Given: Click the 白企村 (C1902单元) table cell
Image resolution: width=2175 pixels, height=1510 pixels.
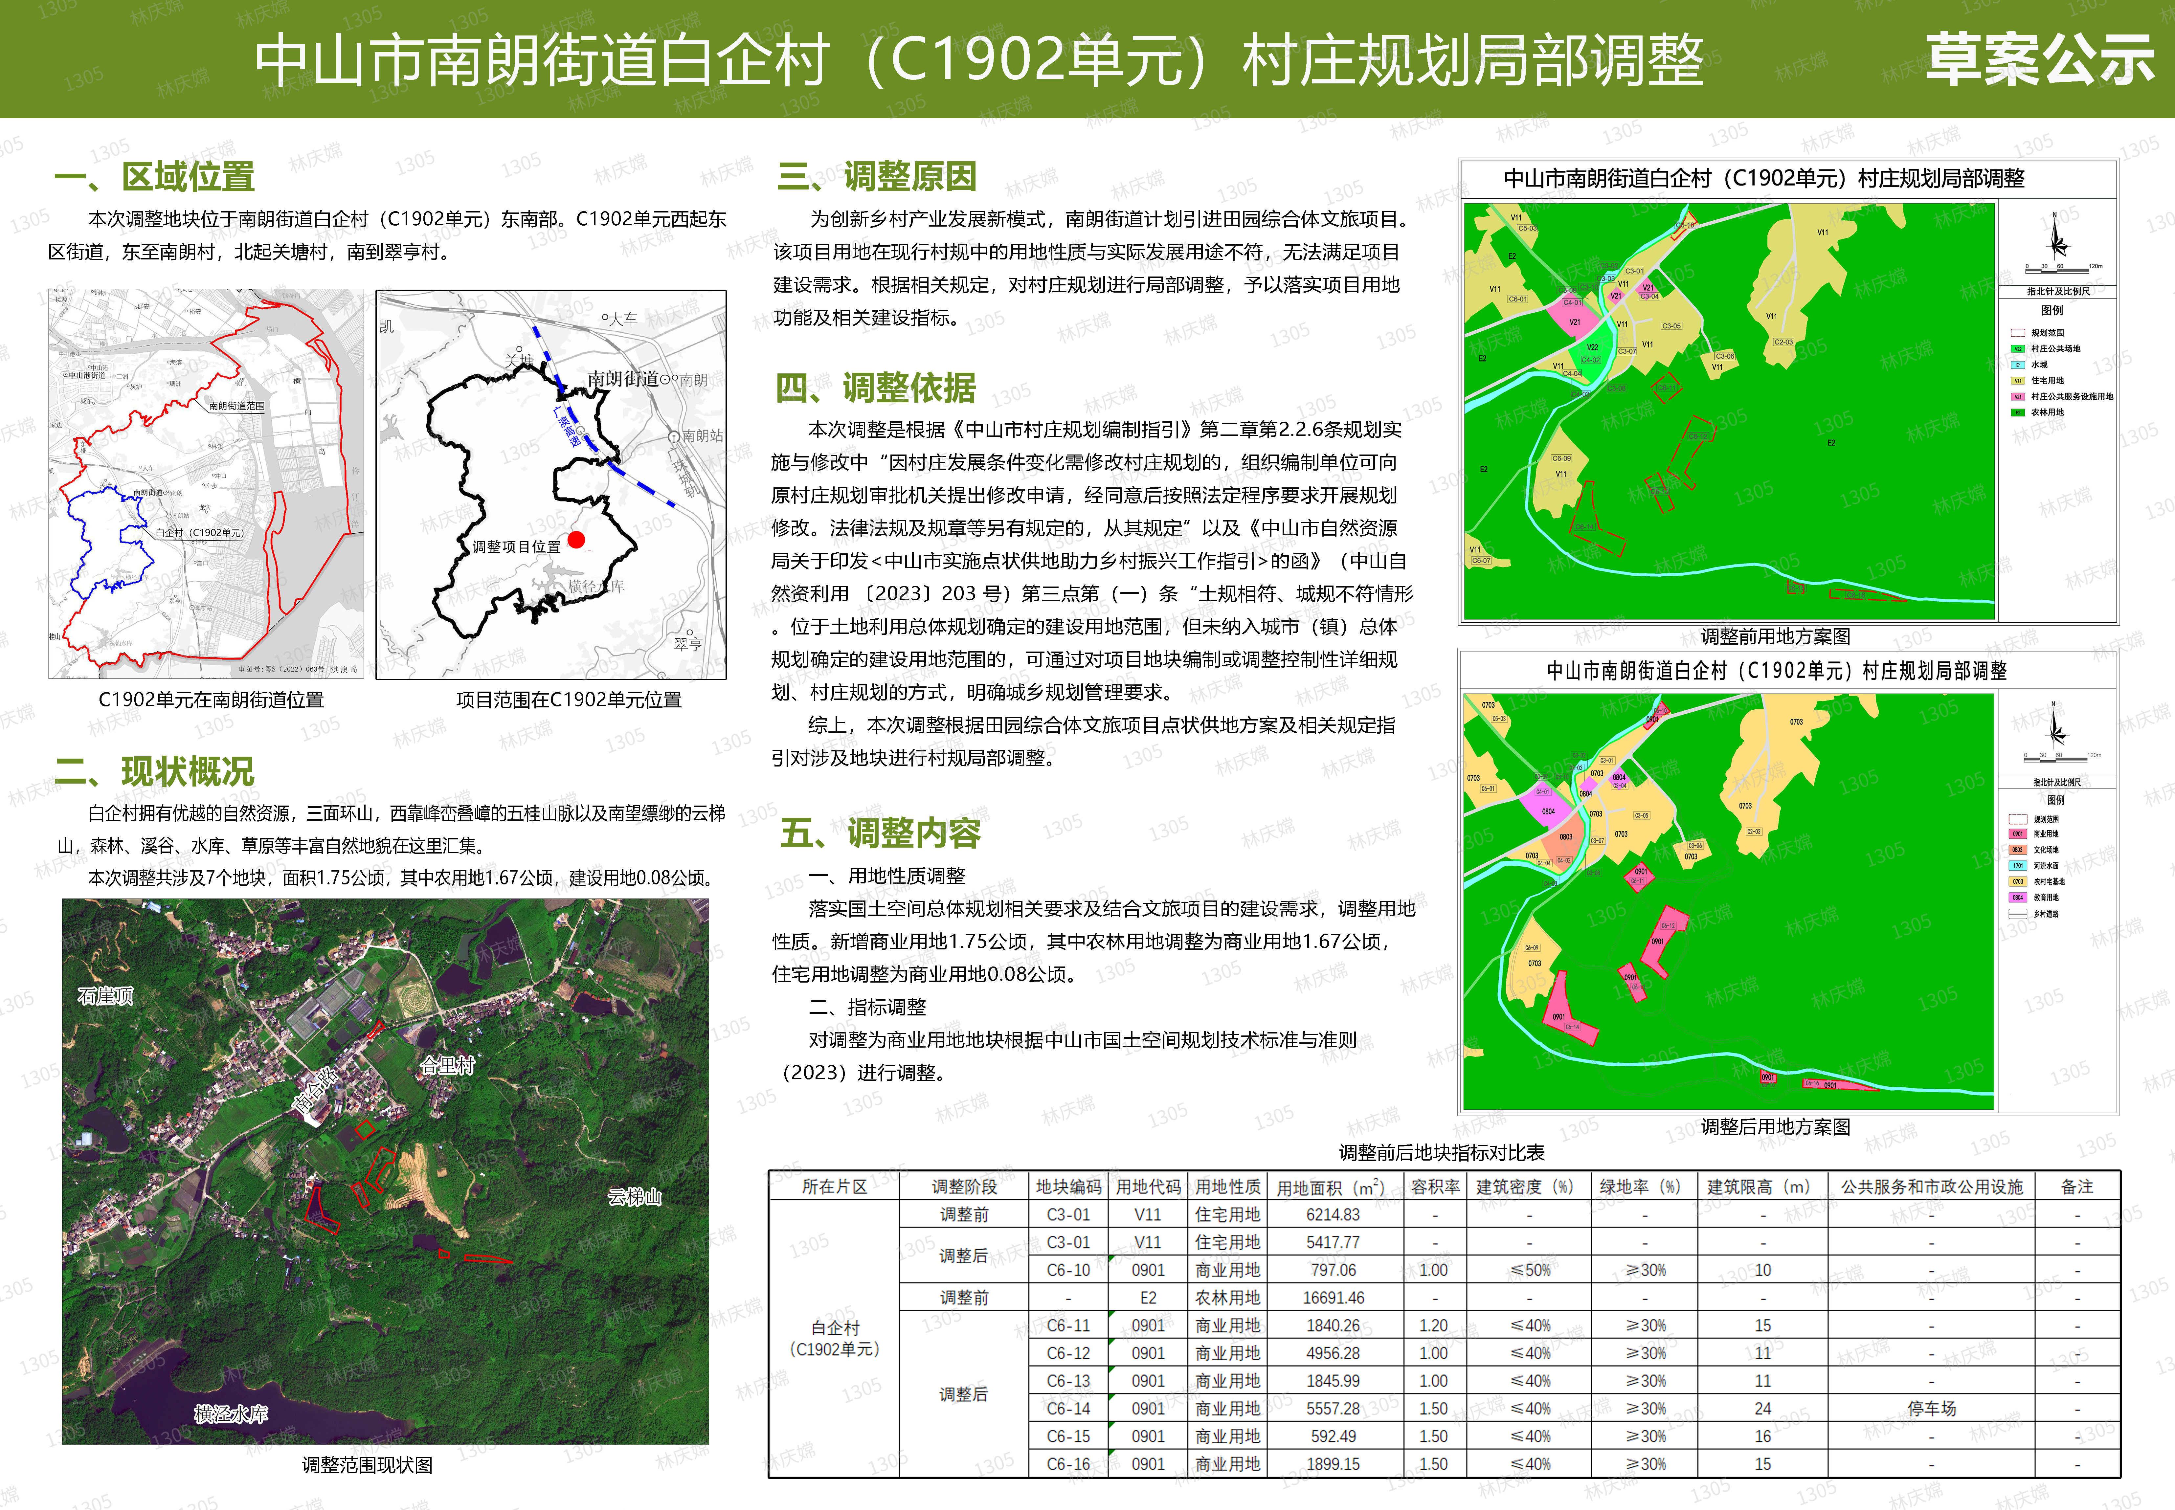Looking at the screenshot, I should pos(834,1339).
